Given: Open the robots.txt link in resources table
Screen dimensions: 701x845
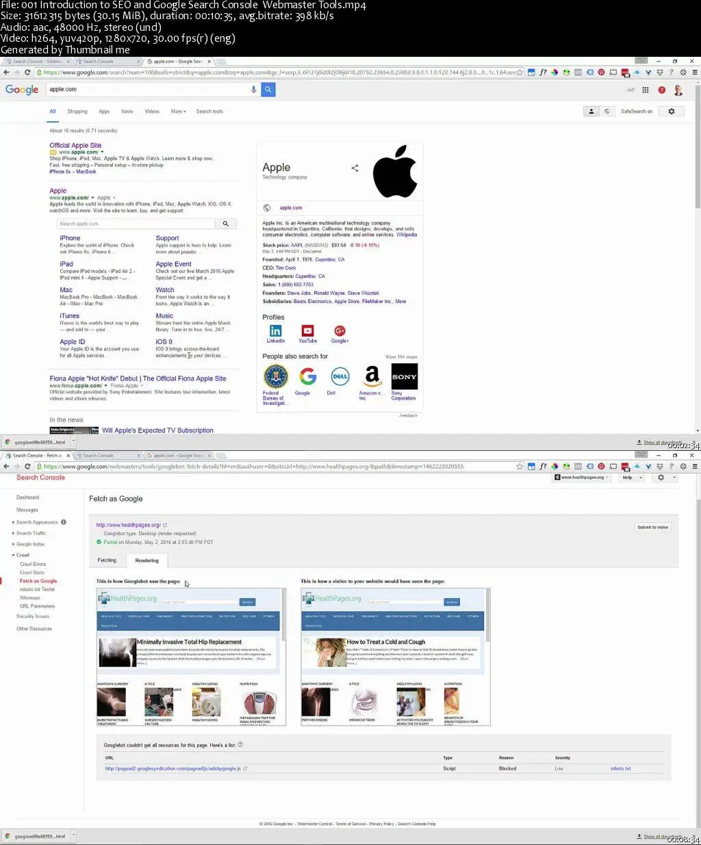Looking at the screenshot, I should click(620, 768).
